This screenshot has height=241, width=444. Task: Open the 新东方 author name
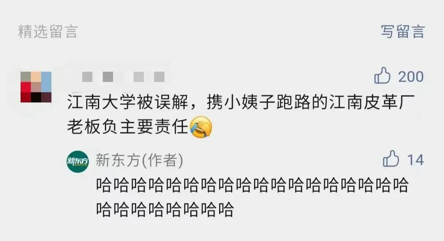pyautogui.click(x=118, y=160)
